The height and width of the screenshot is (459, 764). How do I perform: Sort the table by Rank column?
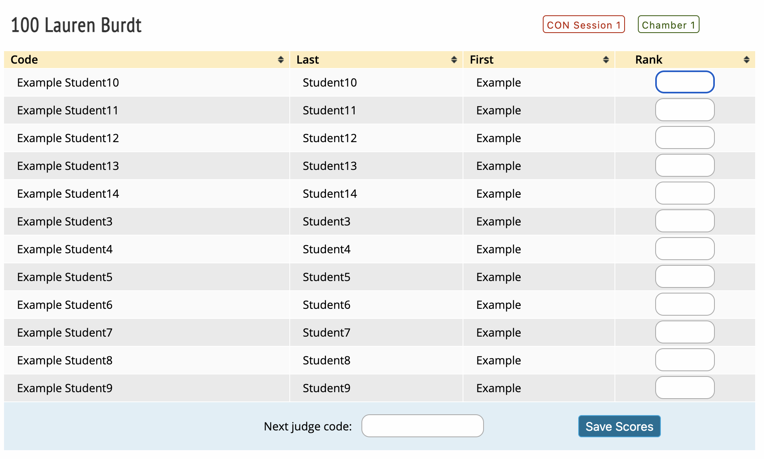(746, 60)
